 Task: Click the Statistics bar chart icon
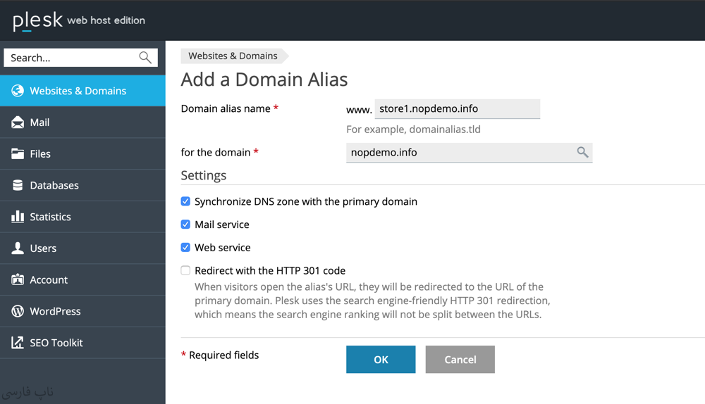18,217
